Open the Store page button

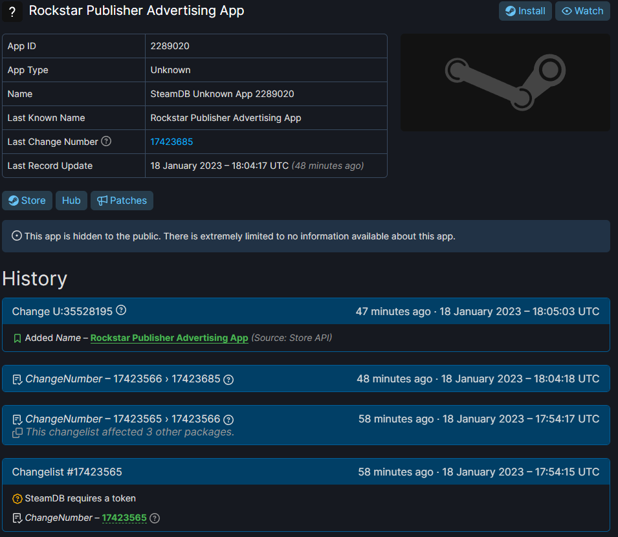27,201
